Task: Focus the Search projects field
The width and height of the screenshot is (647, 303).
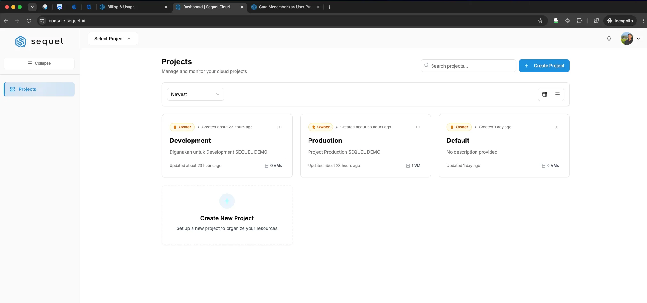Action: [x=469, y=66]
